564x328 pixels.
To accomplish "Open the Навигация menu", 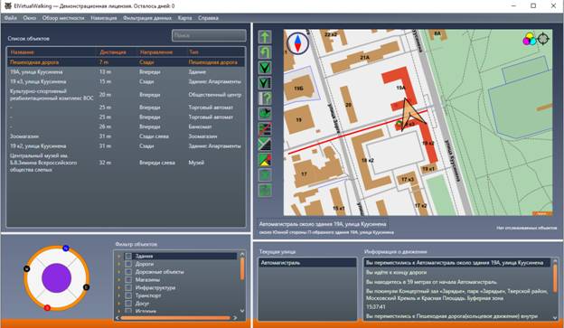I will coord(104,18).
